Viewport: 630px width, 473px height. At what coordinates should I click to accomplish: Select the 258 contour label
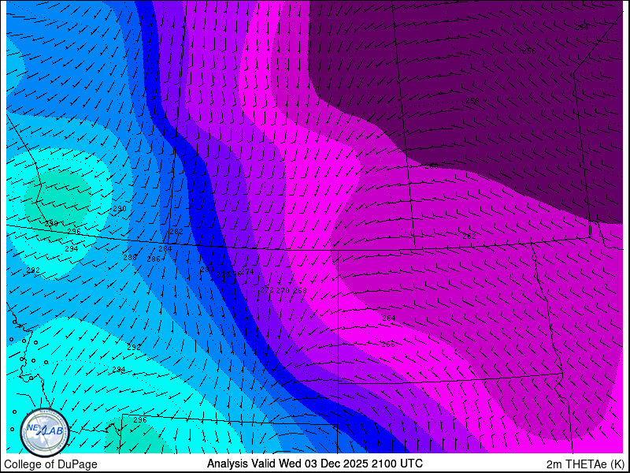[472, 101]
